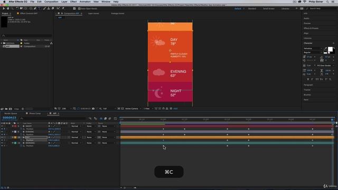Toggle the Frame Blending switch in timeline
338x190 pixels.
(106, 118)
